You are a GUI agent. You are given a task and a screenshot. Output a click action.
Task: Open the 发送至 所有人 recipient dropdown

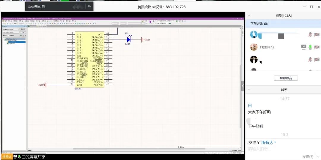pos(268,142)
